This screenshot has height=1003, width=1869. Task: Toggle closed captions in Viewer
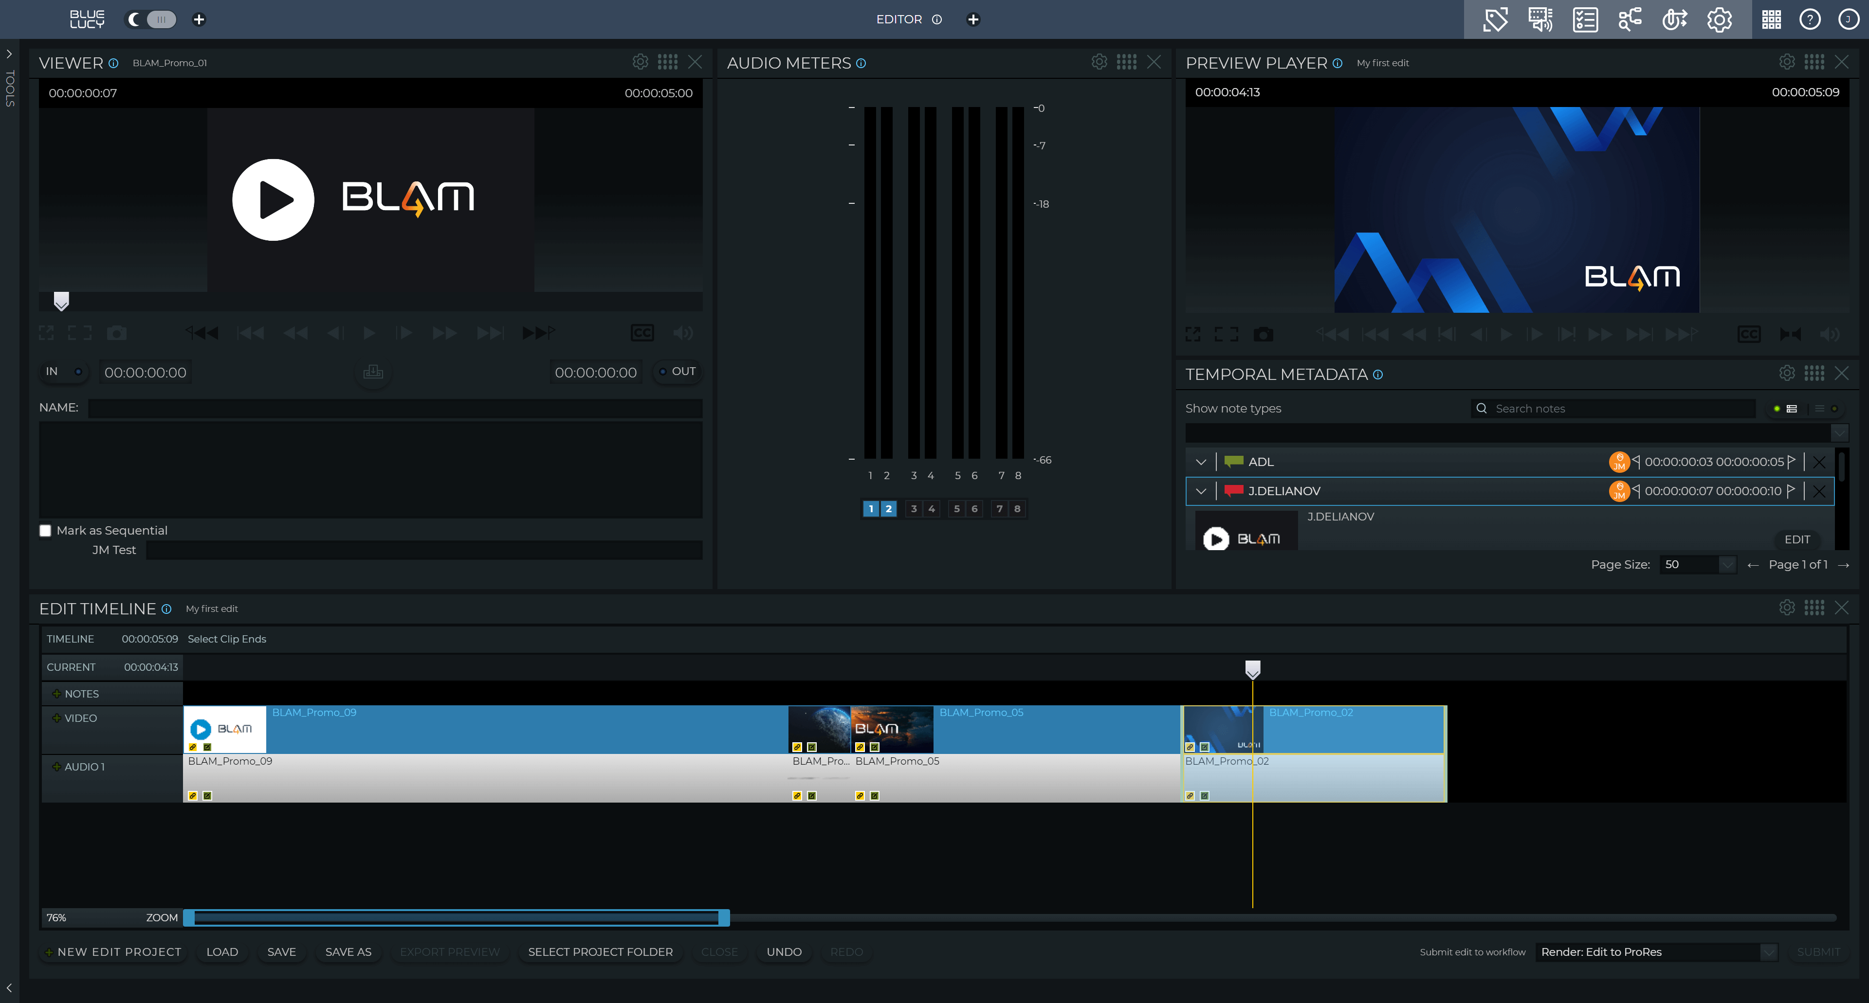[643, 333]
